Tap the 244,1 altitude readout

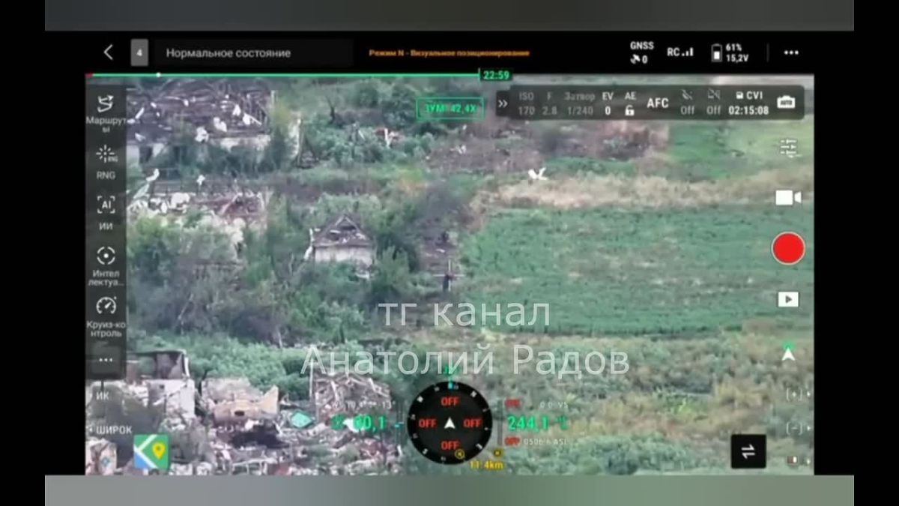pos(528,424)
